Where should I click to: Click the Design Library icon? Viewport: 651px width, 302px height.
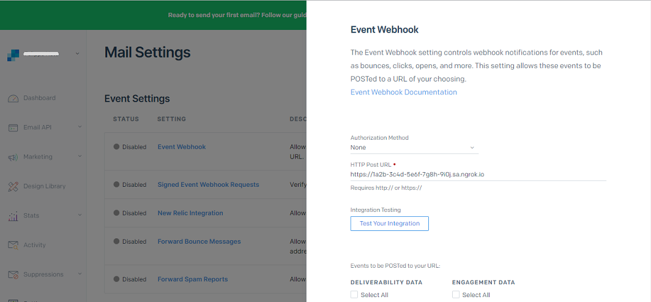pos(13,186)
